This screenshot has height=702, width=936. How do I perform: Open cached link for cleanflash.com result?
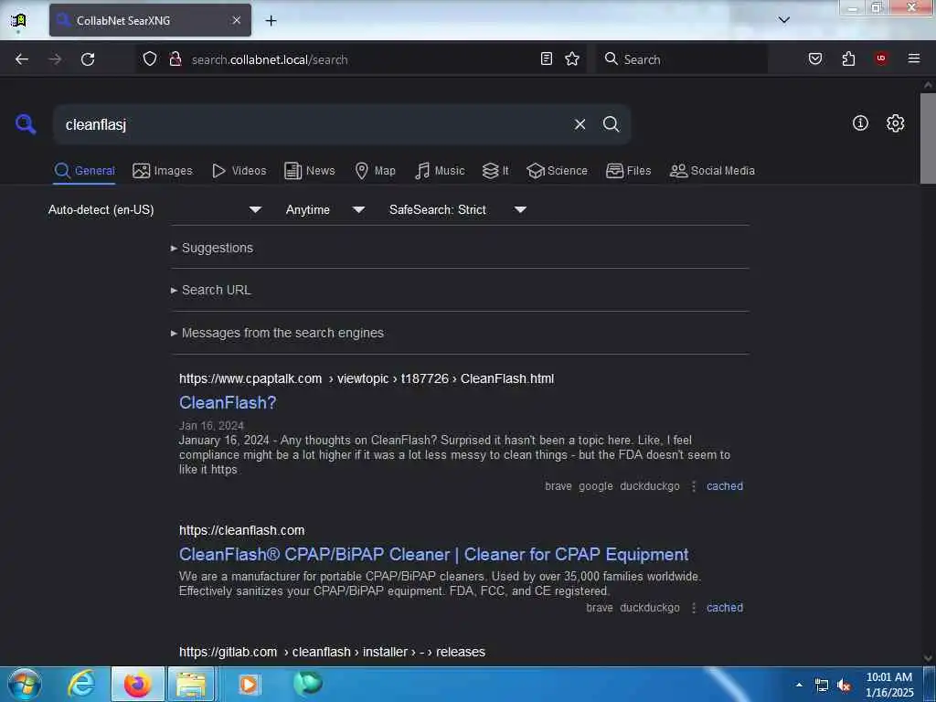[725, 608]
